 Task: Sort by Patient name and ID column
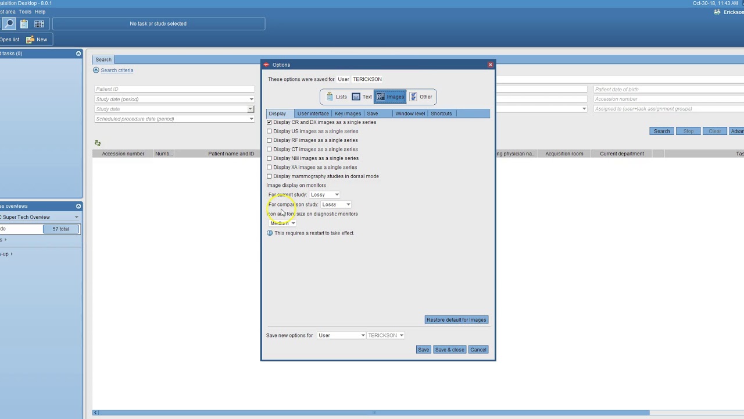(231, 154)
